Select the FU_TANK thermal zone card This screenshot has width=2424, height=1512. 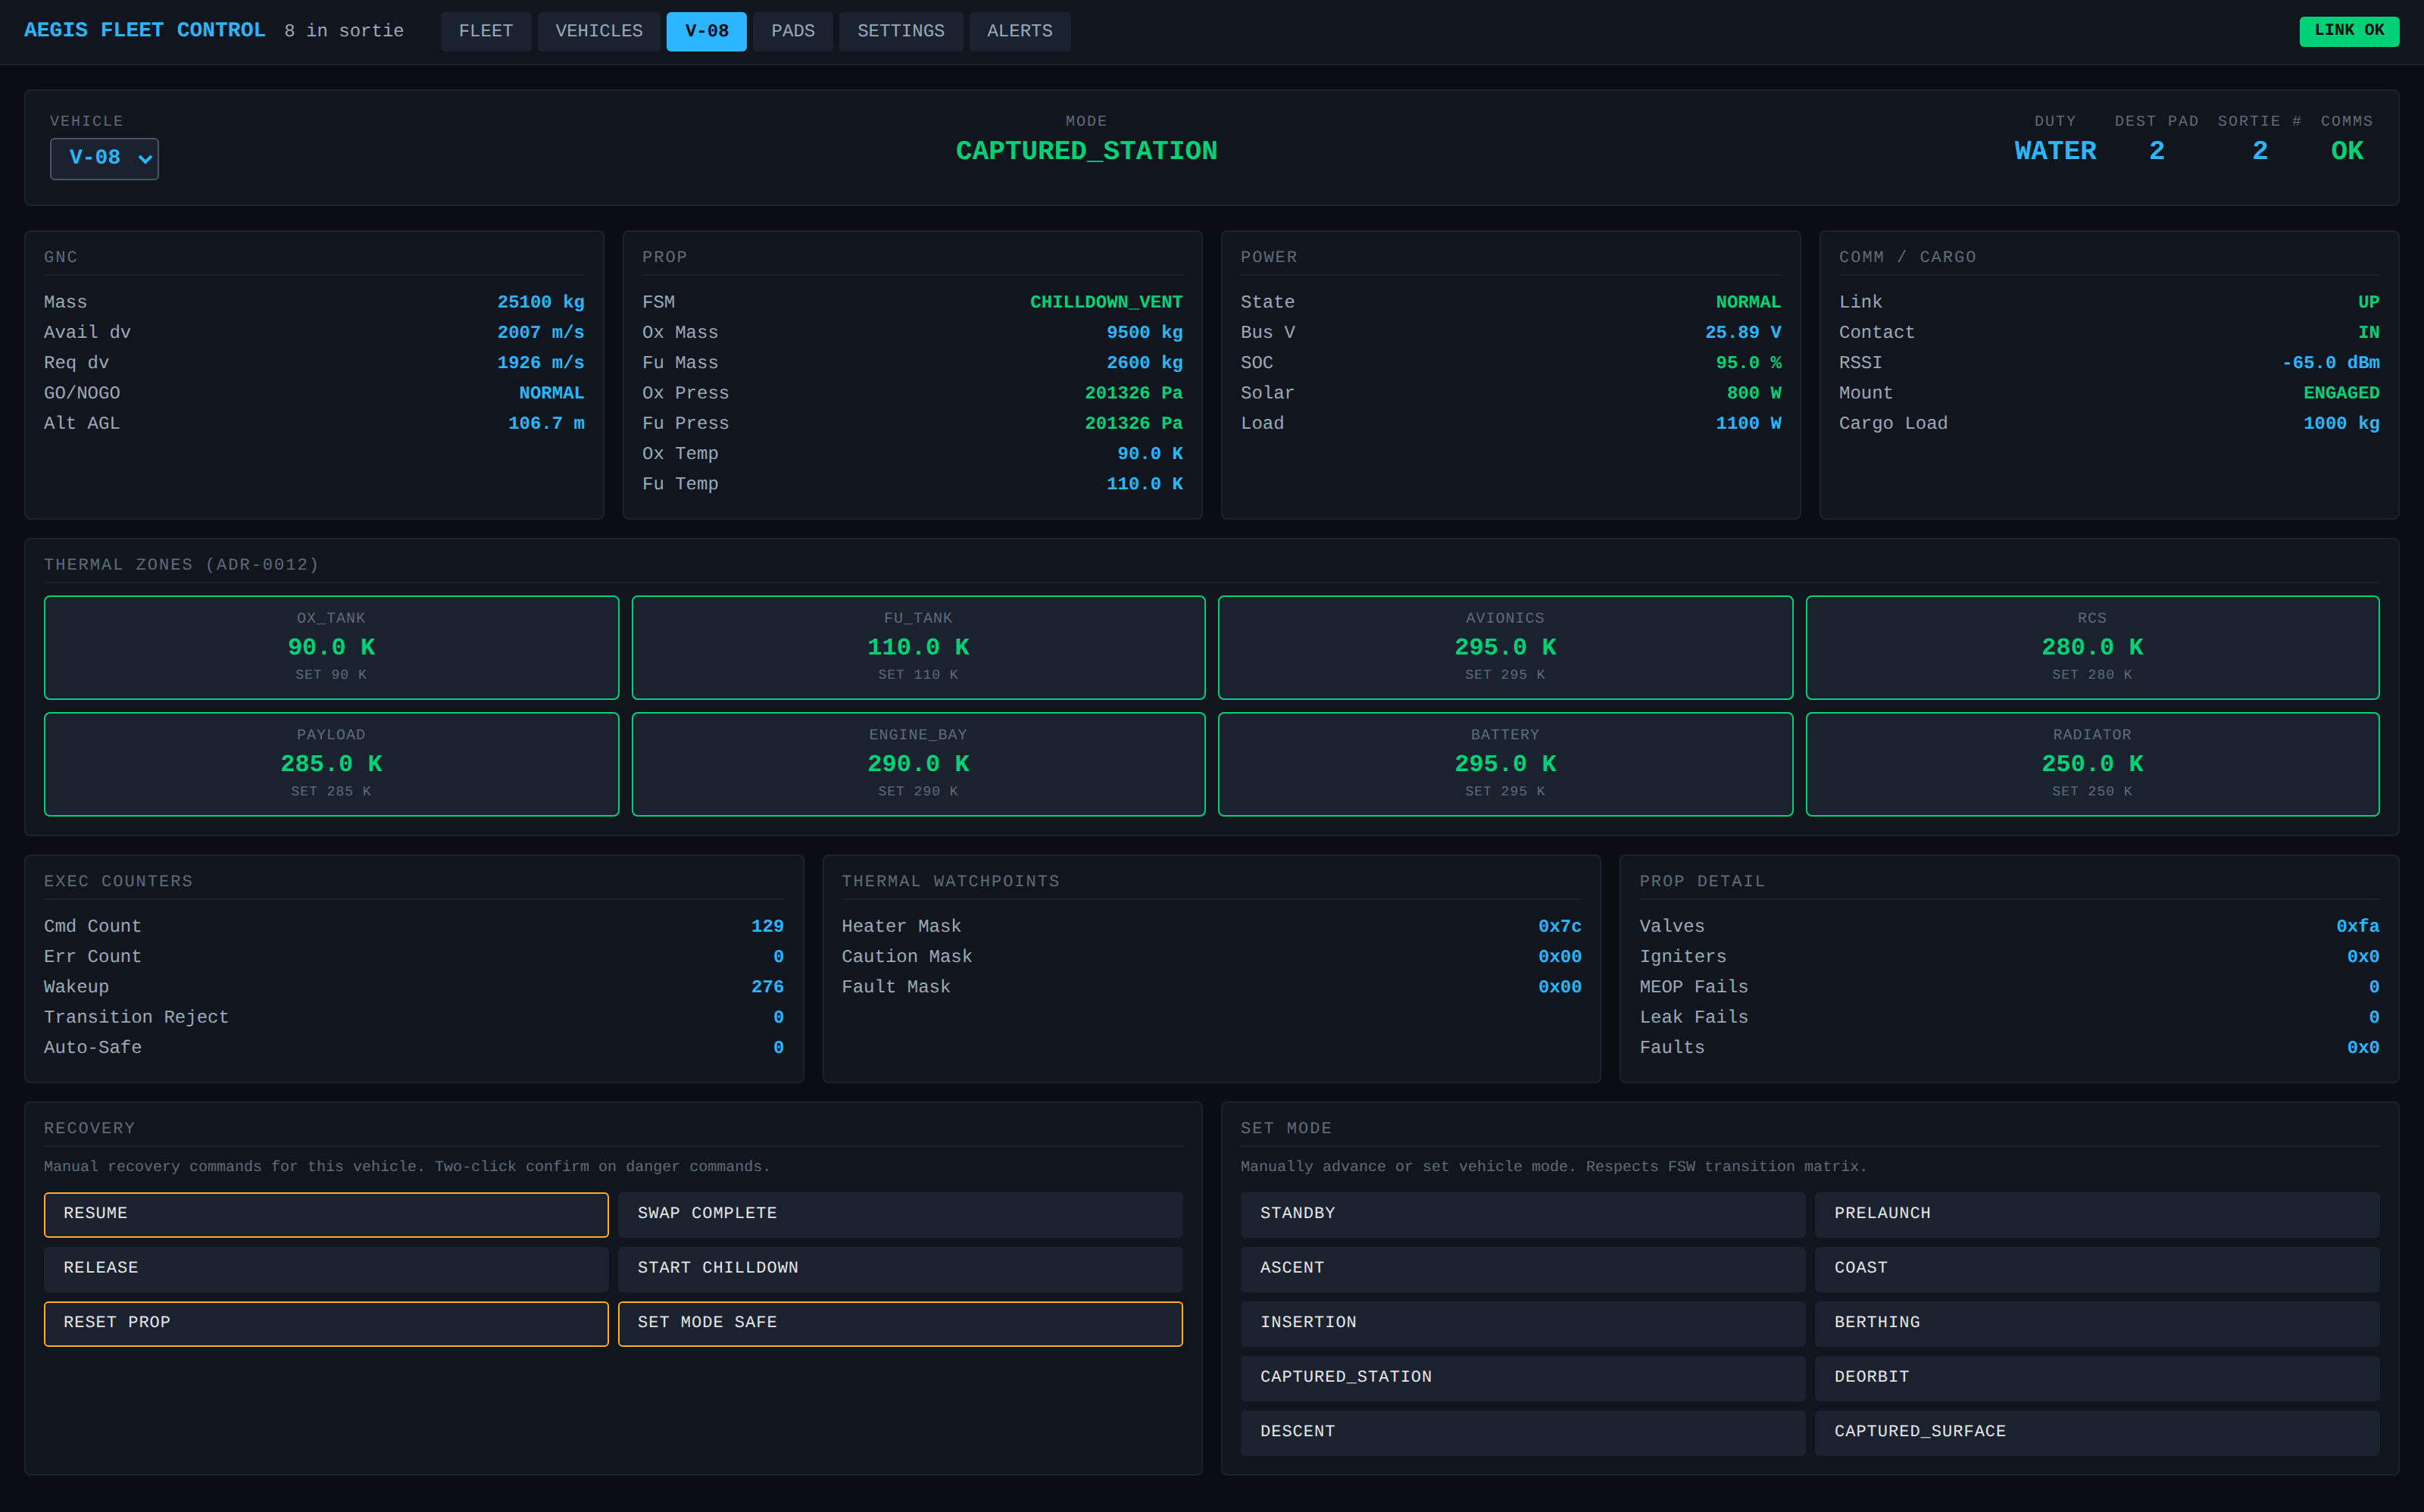[918, 648]
